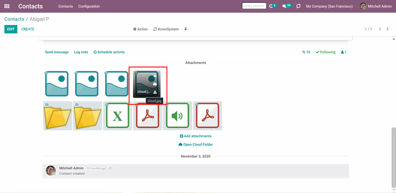Click the cloud.jpg attachment thumbnail
The width and height of the screenshot is (396, 193).
(147, 84)
